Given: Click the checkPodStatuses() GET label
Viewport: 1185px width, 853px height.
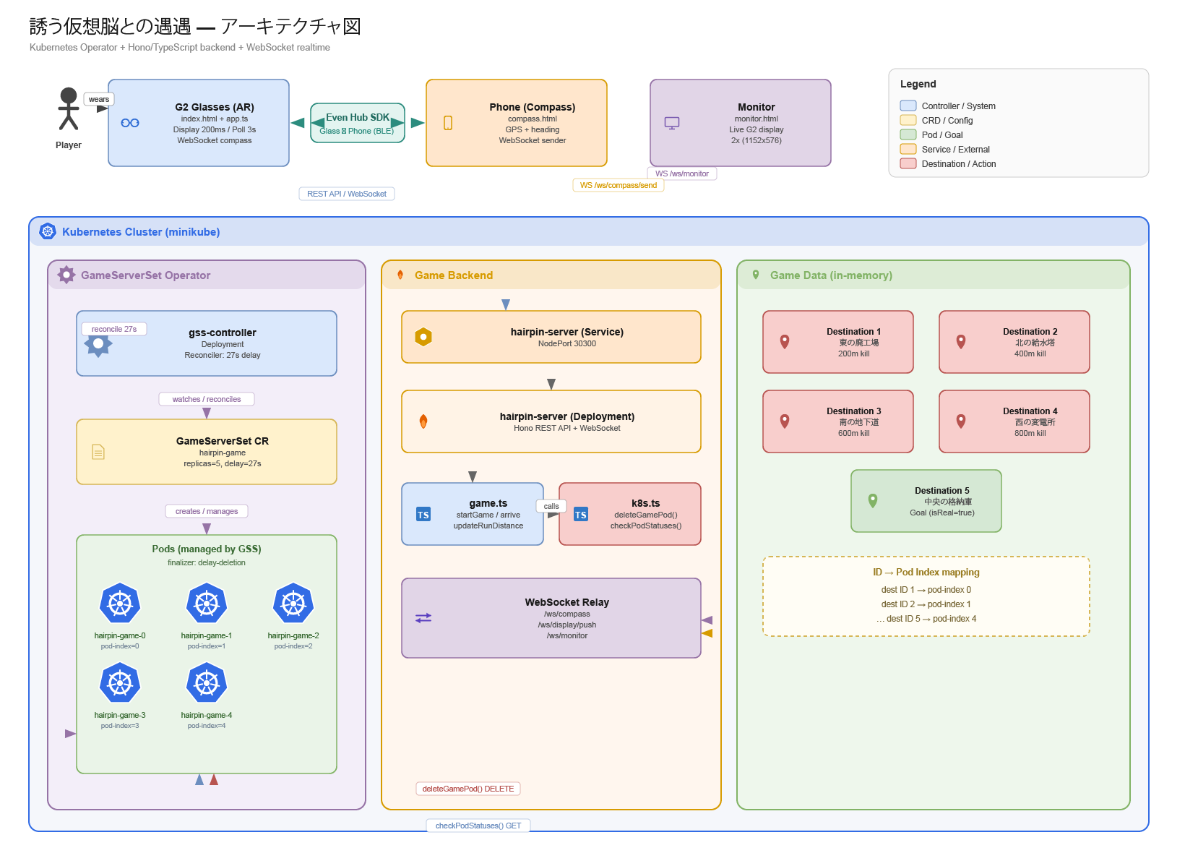Looking at the screenshot, I should (x=478, y=826).
